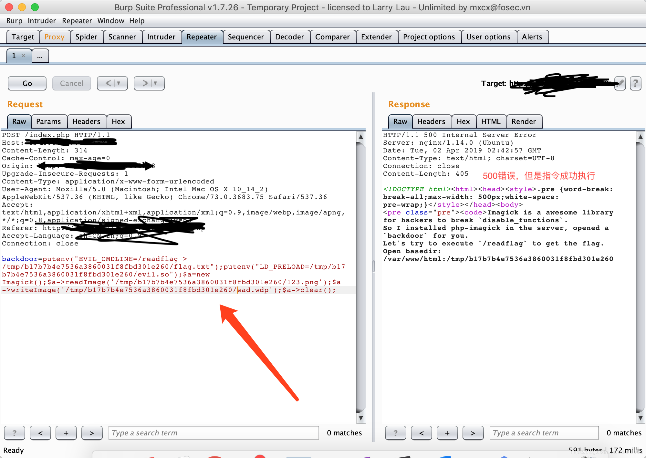The height and width of the screenshot is (458, 646).
Task: Switch to the Intruder tool tab
Action: (x=161, y=37)
